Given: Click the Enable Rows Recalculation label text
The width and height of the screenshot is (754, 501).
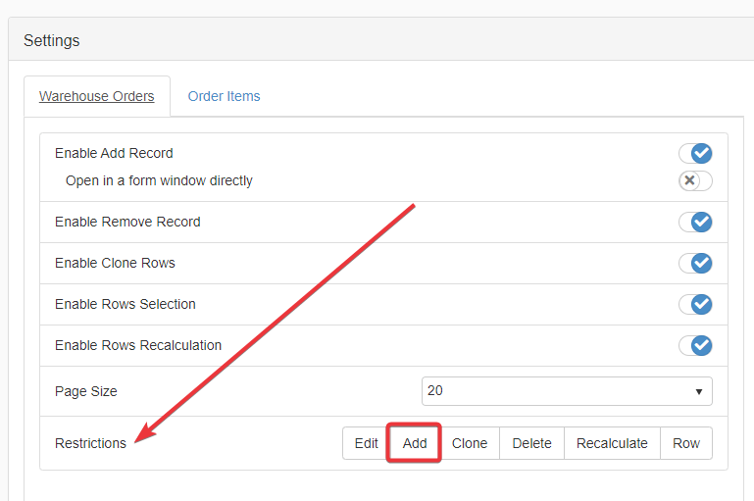Looking at the screenshot, I should [138, 346].
